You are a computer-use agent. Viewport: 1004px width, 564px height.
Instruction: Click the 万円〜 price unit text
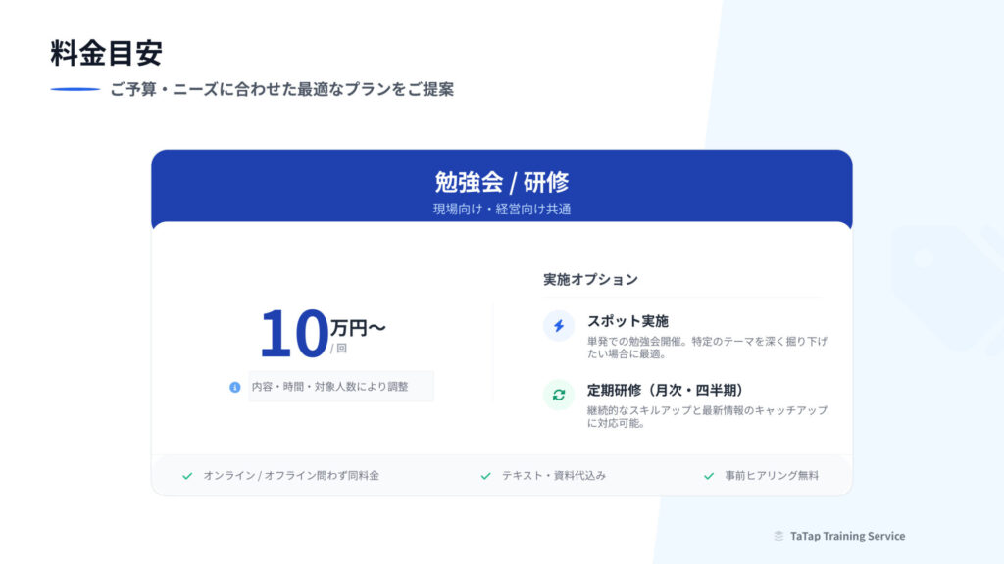point(358,327)
